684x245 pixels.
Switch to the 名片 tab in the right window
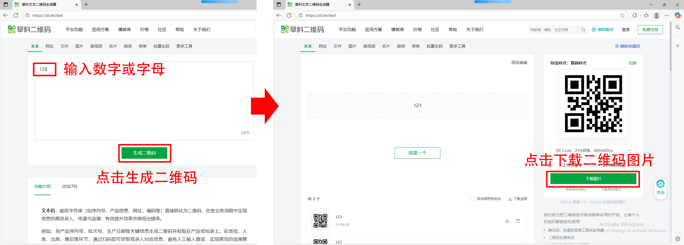[x=386, y=46]
